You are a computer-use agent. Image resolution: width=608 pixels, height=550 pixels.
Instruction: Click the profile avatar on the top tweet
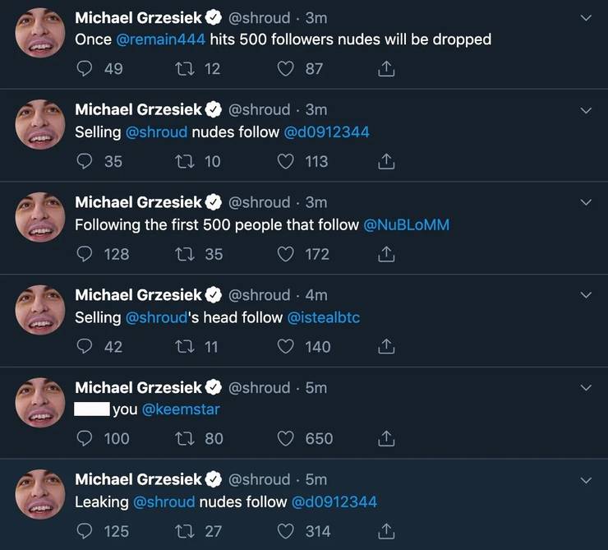40,31
